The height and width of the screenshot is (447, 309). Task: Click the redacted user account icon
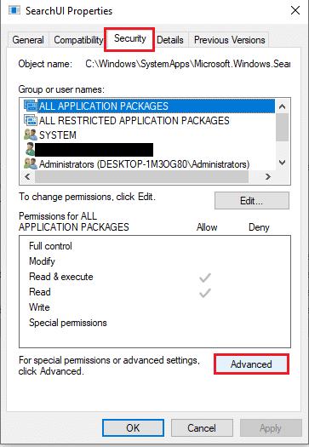point(30,149)
